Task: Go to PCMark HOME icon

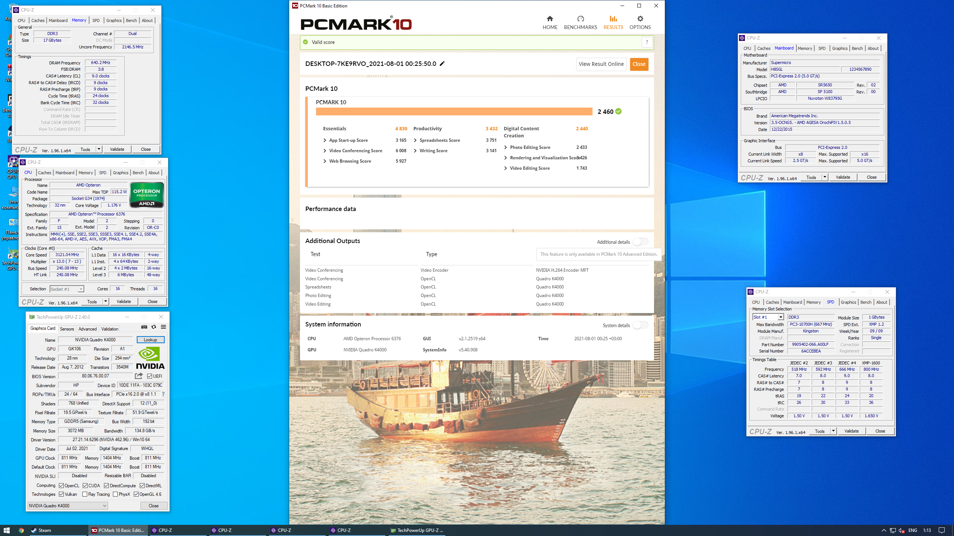Action: click(550, 19)
